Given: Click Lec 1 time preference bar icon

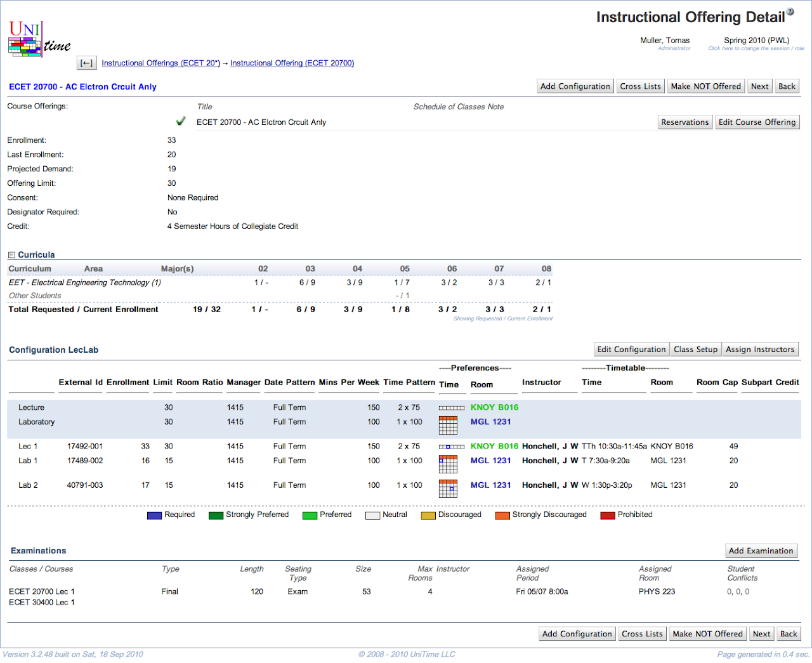Looking at the screenshot, I should pos(452,447).
